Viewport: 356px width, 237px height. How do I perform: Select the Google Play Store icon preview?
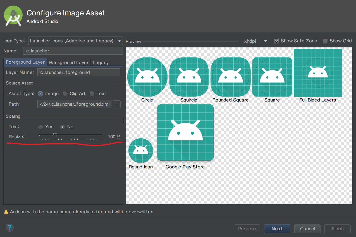click(185, 132)
